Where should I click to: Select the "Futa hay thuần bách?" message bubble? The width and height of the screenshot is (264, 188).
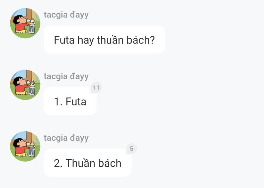coord(104,39)
